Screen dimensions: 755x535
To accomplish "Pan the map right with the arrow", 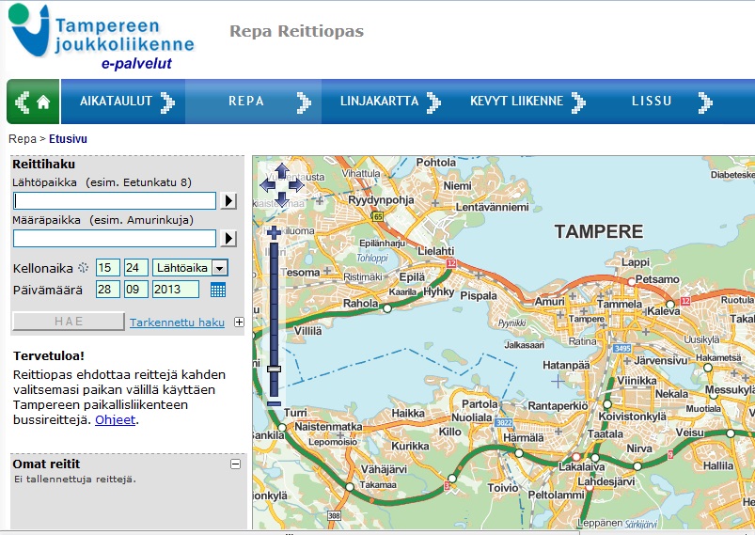I will tap(297, 185).
